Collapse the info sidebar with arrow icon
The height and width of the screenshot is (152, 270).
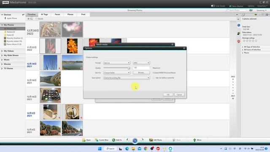[x=238, y=19]
